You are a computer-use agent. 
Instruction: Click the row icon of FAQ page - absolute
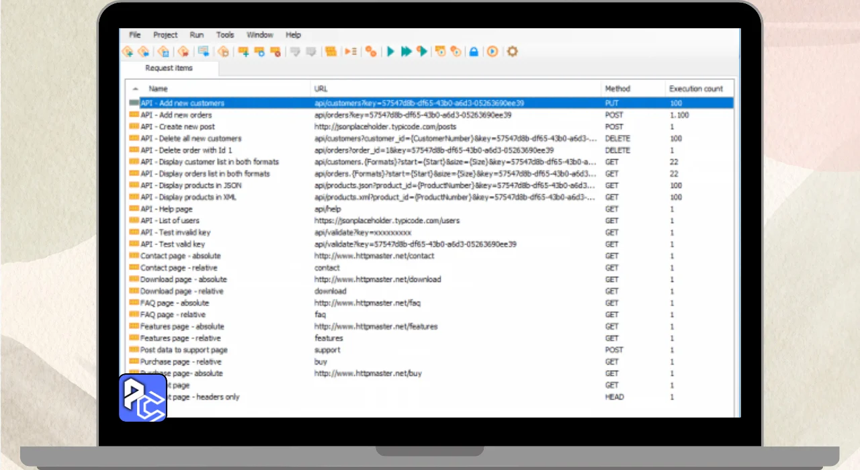tap(134, 303)
